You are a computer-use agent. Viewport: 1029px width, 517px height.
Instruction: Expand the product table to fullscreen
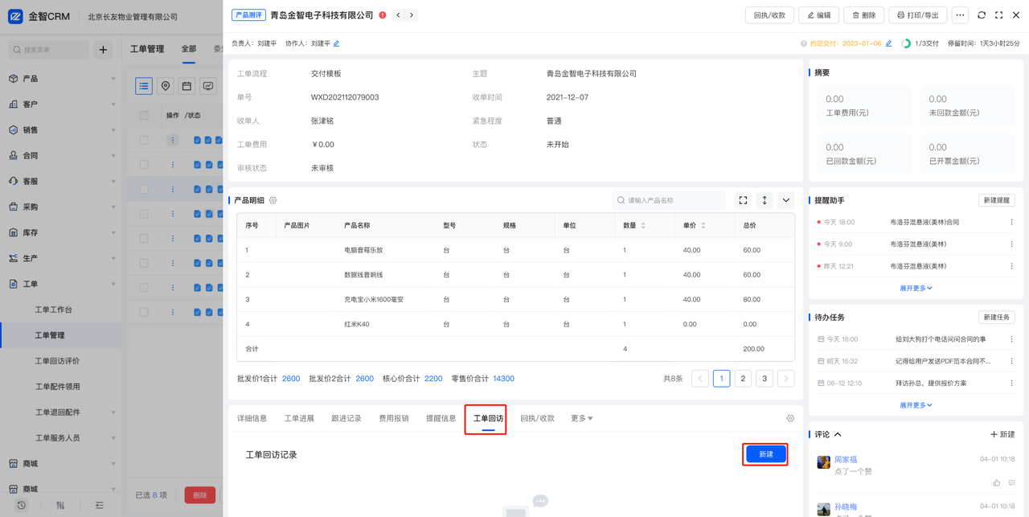coord(743,200)
